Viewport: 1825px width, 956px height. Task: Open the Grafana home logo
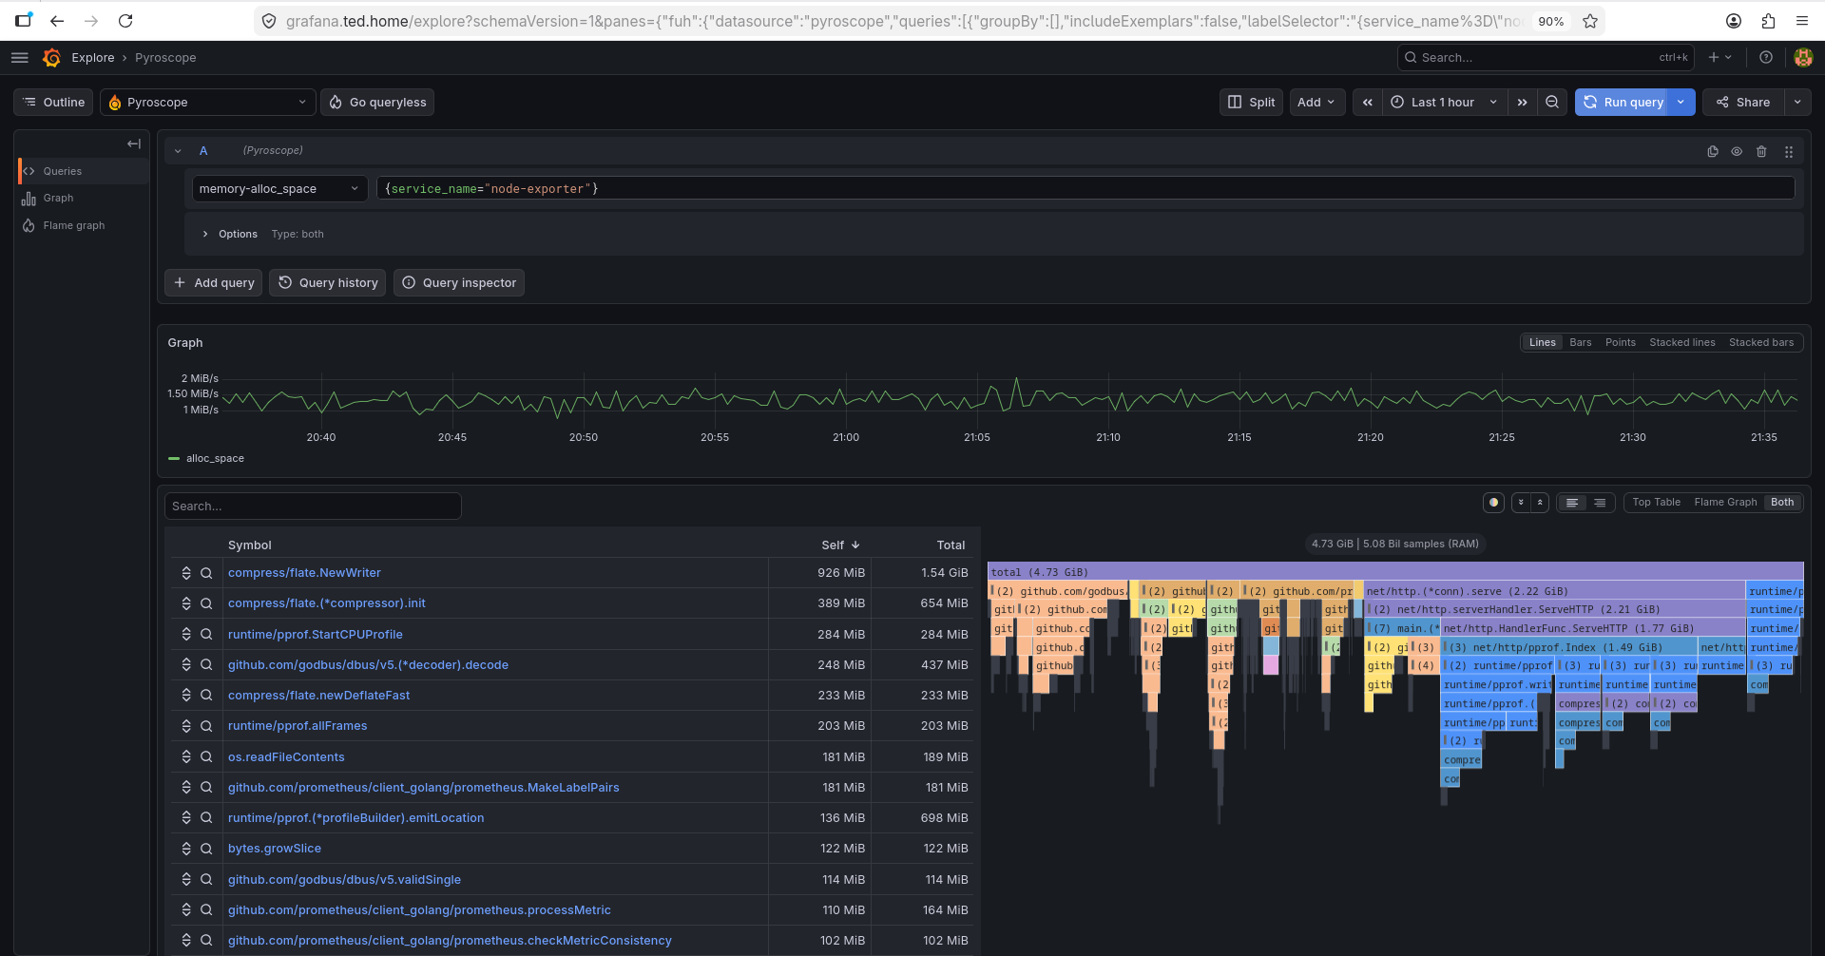pyautogui.click(x=51, y=58)
